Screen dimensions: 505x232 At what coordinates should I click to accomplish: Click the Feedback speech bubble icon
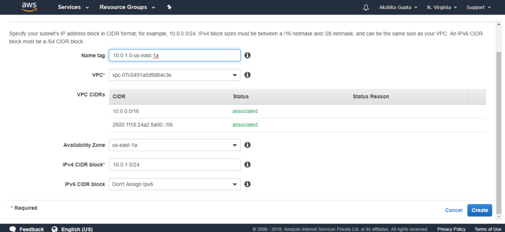click(12, 229)
